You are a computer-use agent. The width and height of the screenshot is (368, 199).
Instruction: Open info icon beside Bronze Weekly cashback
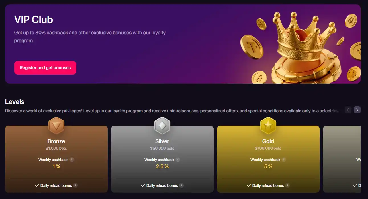(72, 160)
